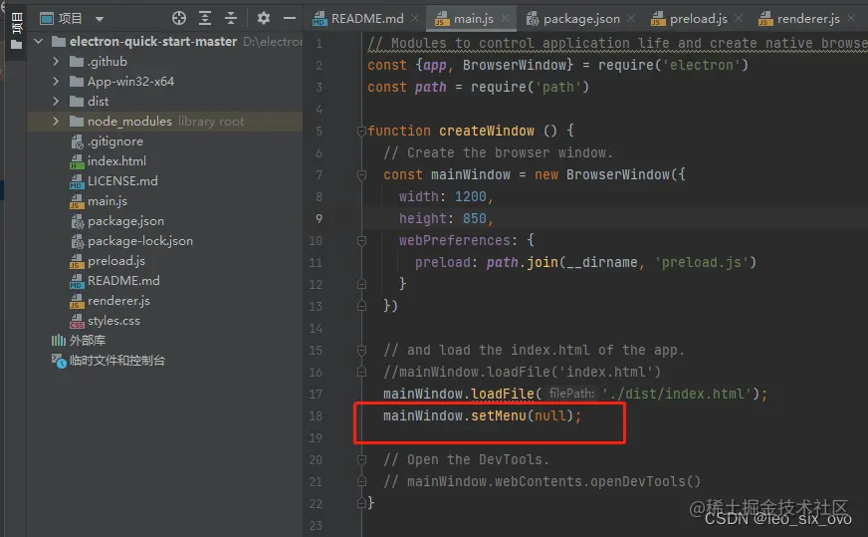Screen dimensions: 868x537
Task: Close the renderer.js tab
Action: (x=851, y=18)
